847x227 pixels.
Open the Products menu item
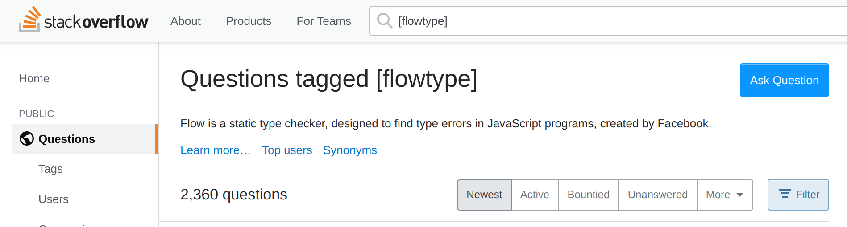pyautogui.click(x=249, y=21)
